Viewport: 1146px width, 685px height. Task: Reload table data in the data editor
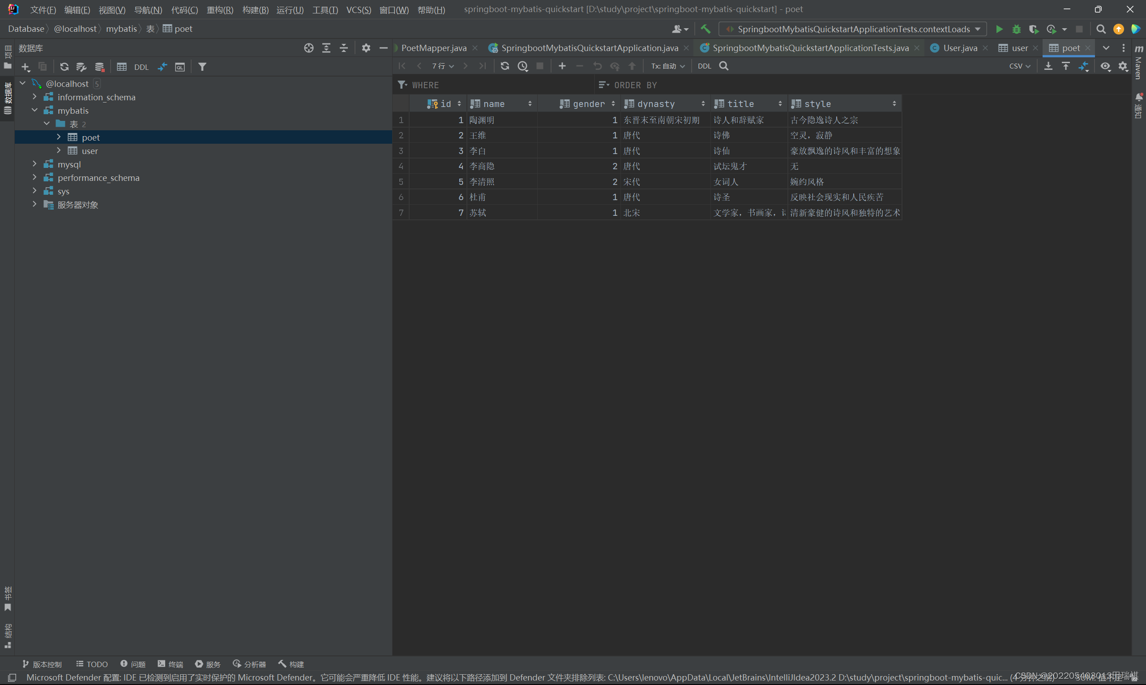(x=505, y=66)
